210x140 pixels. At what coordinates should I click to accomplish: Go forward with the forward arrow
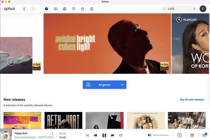33,9
